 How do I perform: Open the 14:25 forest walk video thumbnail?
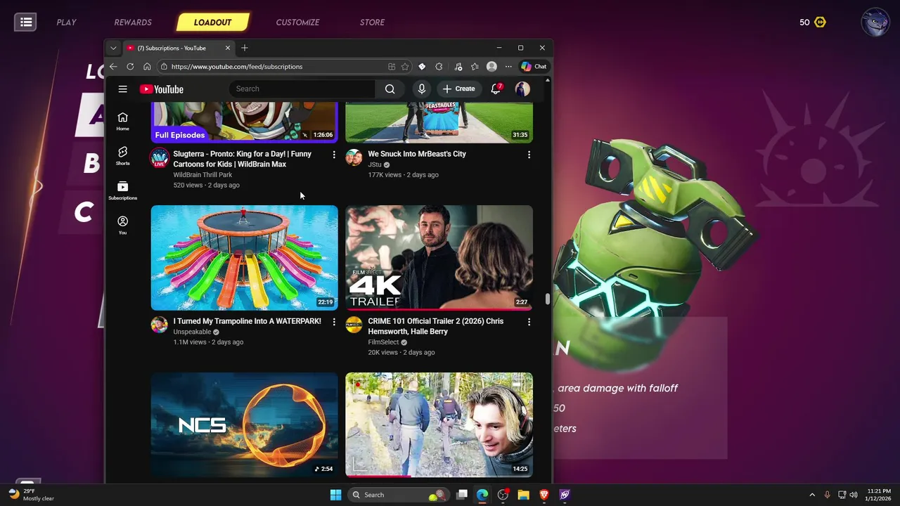[x=439, y=424]
